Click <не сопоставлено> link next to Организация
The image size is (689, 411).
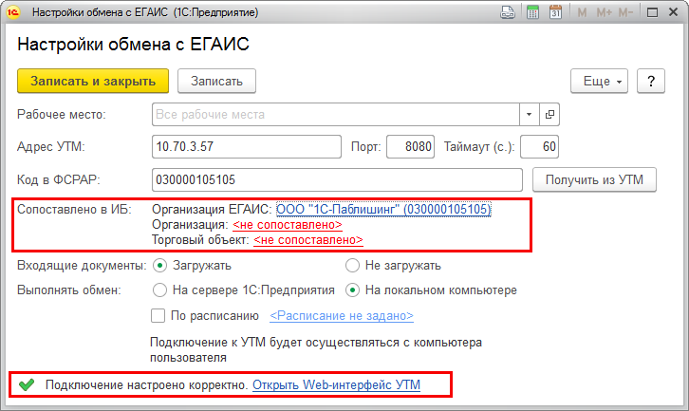point(288,225)
